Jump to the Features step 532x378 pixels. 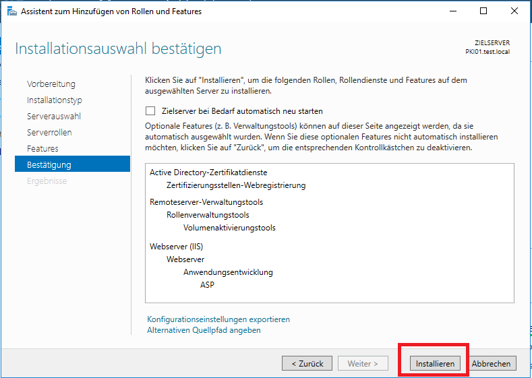tap(42, 149)
